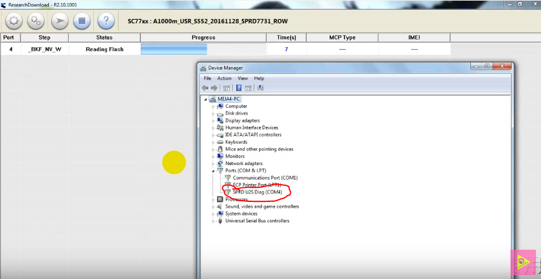Select Universal Serial Bus controllers category
Image resolution: width=541 pixels, height=279 pixels.
coord(257,220)
